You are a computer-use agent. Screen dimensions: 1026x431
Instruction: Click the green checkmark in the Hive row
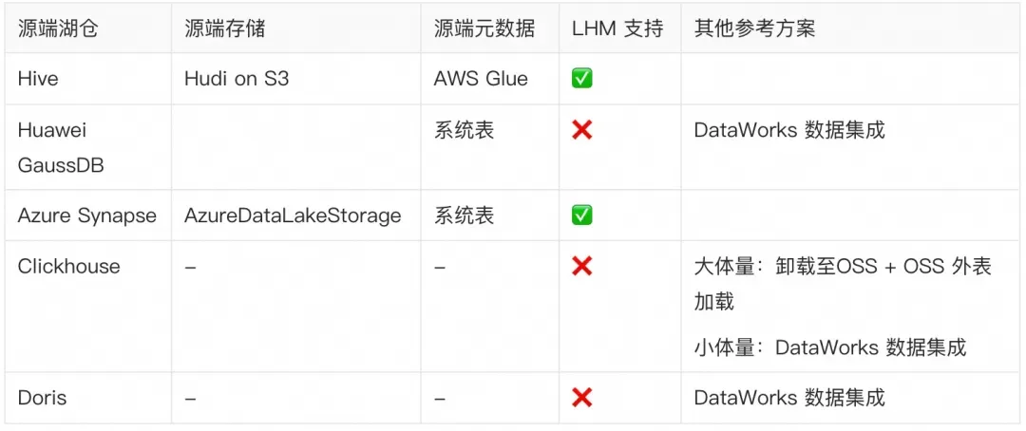[x=582, y=79]
